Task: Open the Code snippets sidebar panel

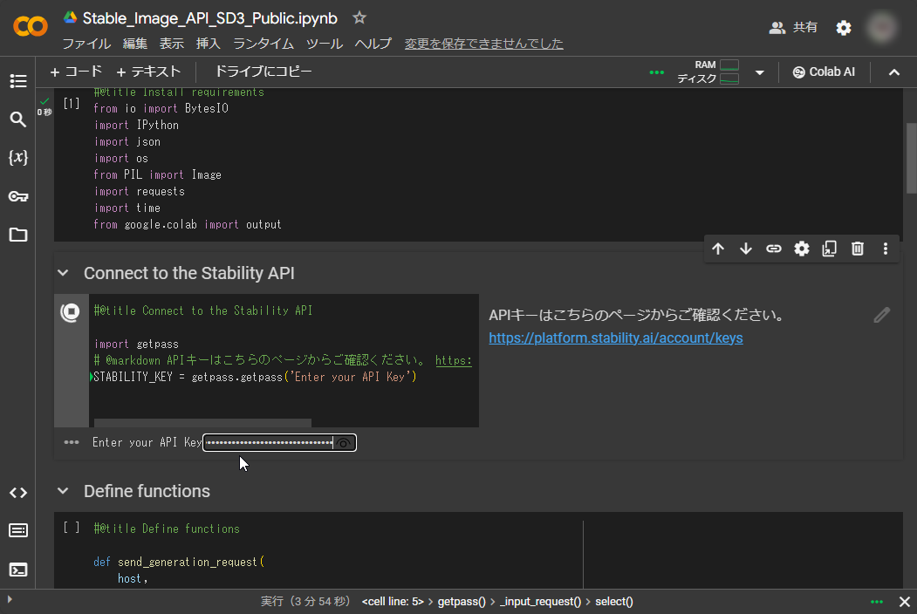Action: 17,493
